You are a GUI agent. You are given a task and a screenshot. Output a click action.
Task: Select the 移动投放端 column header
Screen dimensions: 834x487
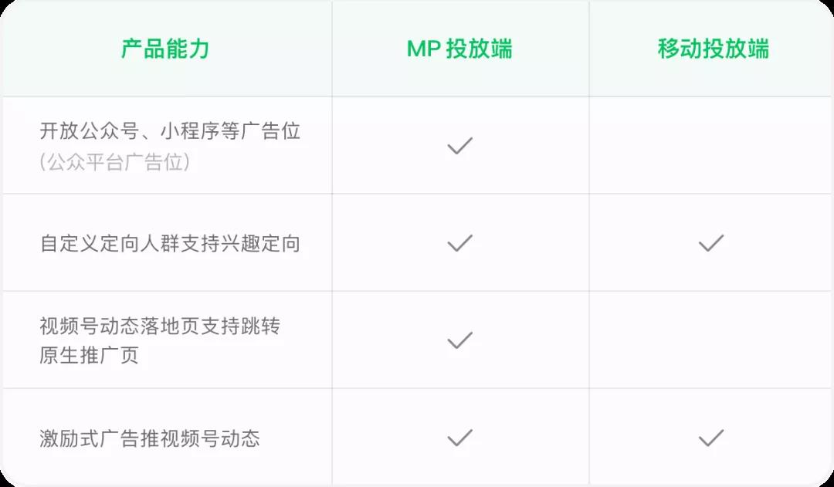713,49
